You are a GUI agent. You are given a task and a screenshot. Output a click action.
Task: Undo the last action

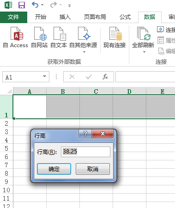[x=35, y=5]
